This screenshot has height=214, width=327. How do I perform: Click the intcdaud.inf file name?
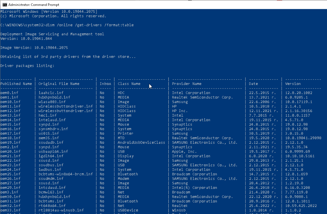(52, 188)
